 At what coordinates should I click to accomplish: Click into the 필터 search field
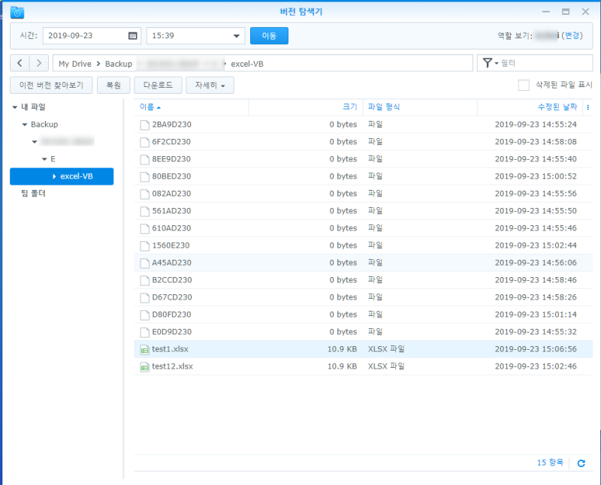[544, 63]
